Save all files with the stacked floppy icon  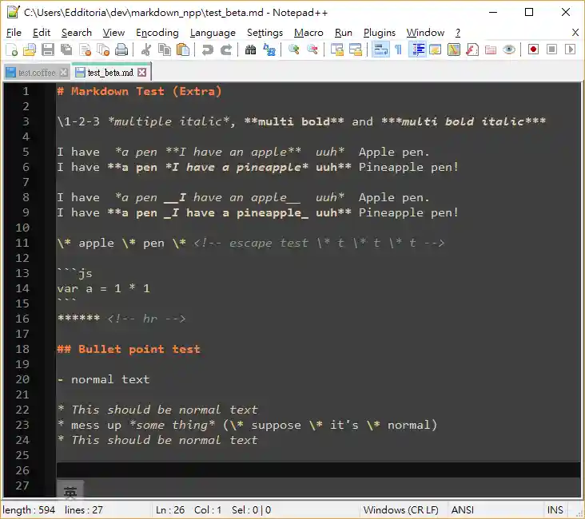coord(66,50)
